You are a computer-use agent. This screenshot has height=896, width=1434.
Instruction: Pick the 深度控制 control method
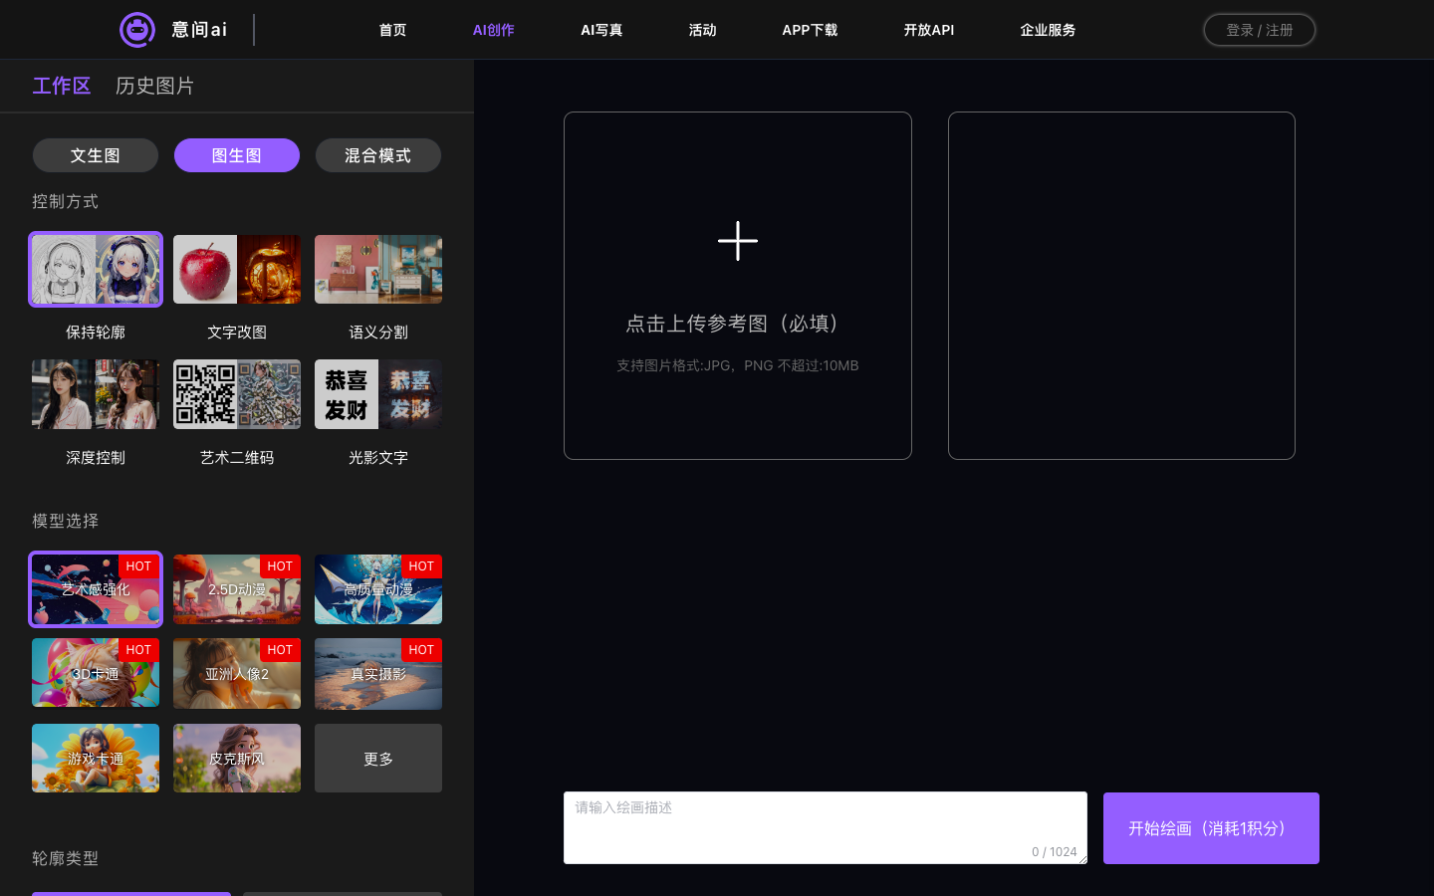(95, 394)
